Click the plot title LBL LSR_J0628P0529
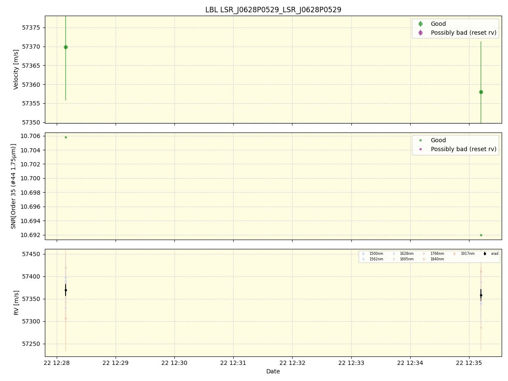The width and height of the screenshot is (508, 381). (x=273, y=10)
